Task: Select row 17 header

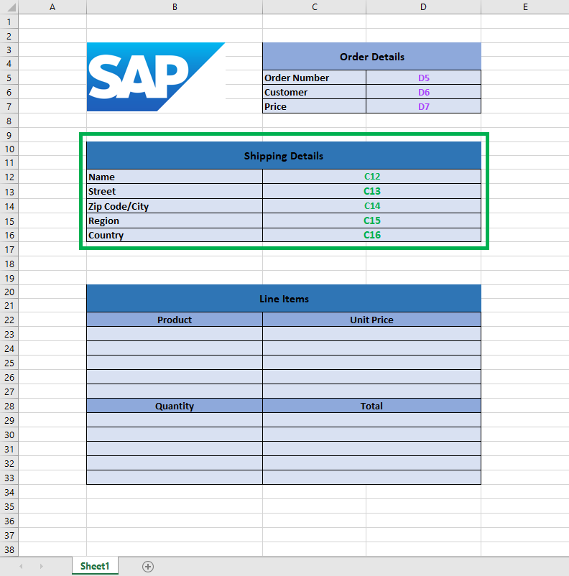Action: pos(9,249)
